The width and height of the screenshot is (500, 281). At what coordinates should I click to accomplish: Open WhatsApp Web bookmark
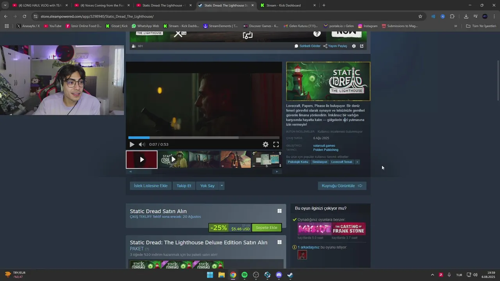(145, 26)
